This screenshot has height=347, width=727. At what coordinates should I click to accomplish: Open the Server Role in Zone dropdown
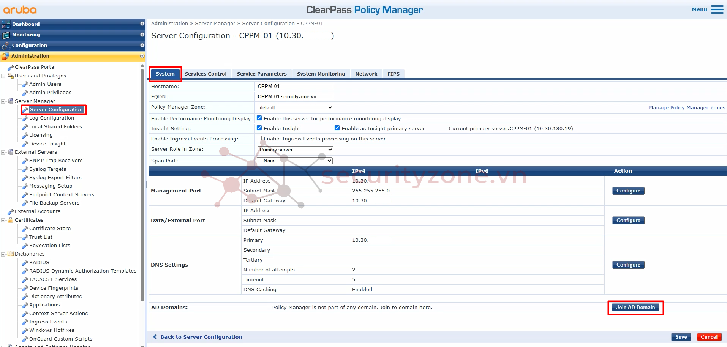(x=295, y=150)
